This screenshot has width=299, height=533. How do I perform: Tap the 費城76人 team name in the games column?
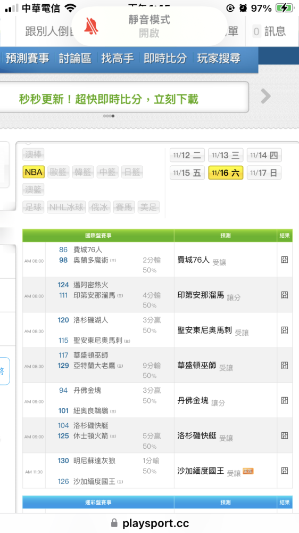(88, 250)
